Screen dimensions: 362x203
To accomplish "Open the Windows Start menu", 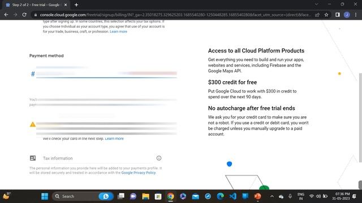I will click(45, 196).
